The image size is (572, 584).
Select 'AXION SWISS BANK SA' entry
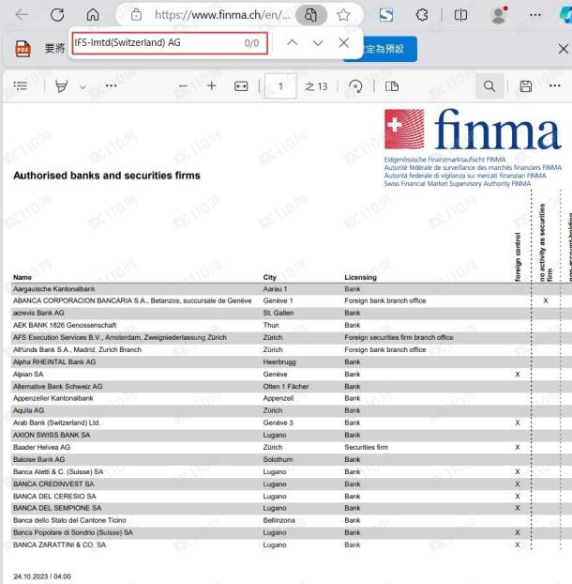[x=52, y=435]
